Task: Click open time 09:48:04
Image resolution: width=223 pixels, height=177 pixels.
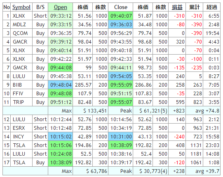Action: pyautogui.click(x=61, y=85)
